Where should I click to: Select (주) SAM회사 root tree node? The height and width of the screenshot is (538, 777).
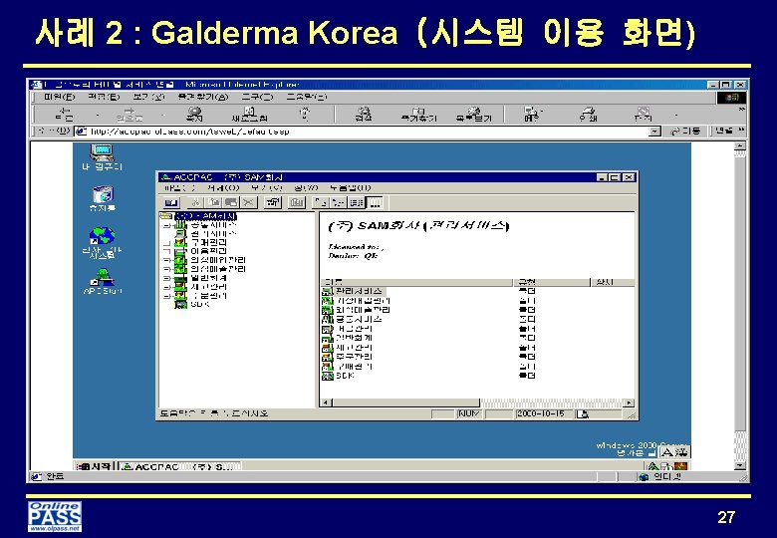point(205,216)
